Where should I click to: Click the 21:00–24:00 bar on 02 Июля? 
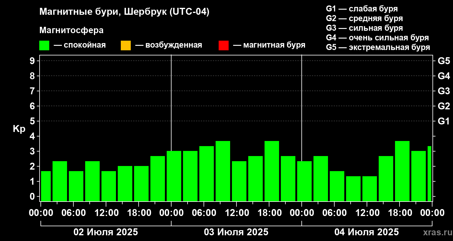click(158, 179)
